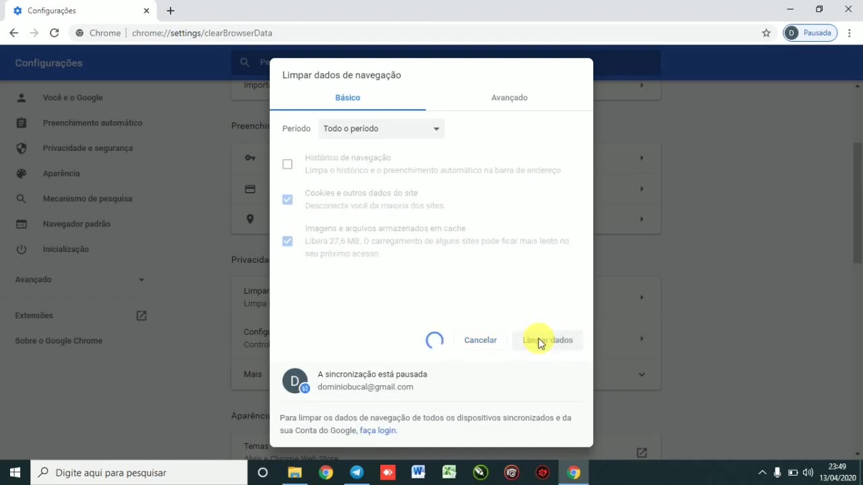Open Word from the taskbar
The height and width of the screenshot is (485, 863).
[x=418, y=472]
